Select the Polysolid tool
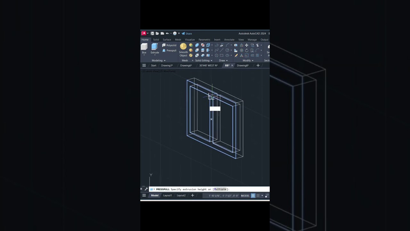Screen dimensions: 410x231 click(169, 45)
